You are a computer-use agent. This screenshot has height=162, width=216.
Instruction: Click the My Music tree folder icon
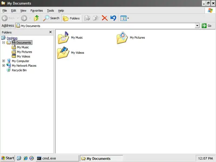(x=14, y=47)
